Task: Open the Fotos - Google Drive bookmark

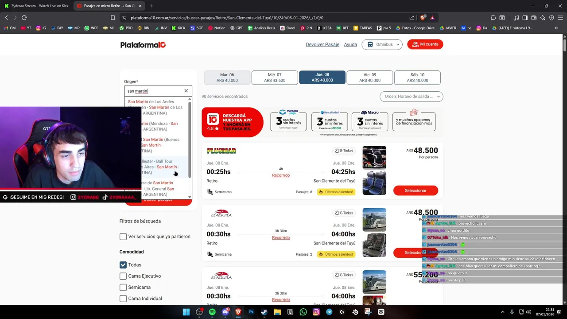Action: tap(415, 28)
